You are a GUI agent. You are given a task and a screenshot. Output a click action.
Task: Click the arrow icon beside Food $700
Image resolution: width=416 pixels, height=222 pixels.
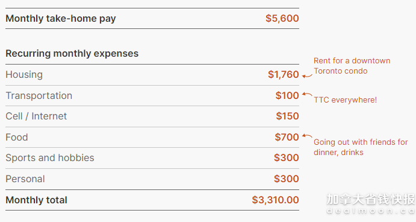(x=308, y=136)
